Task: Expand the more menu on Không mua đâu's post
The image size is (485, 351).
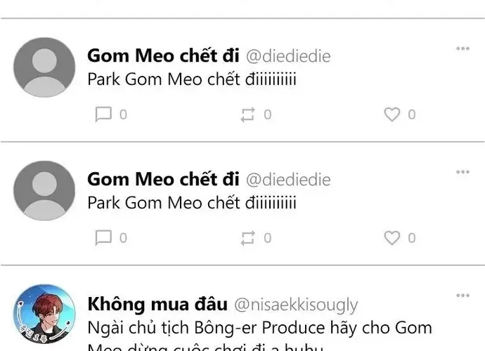Action: 463,296
